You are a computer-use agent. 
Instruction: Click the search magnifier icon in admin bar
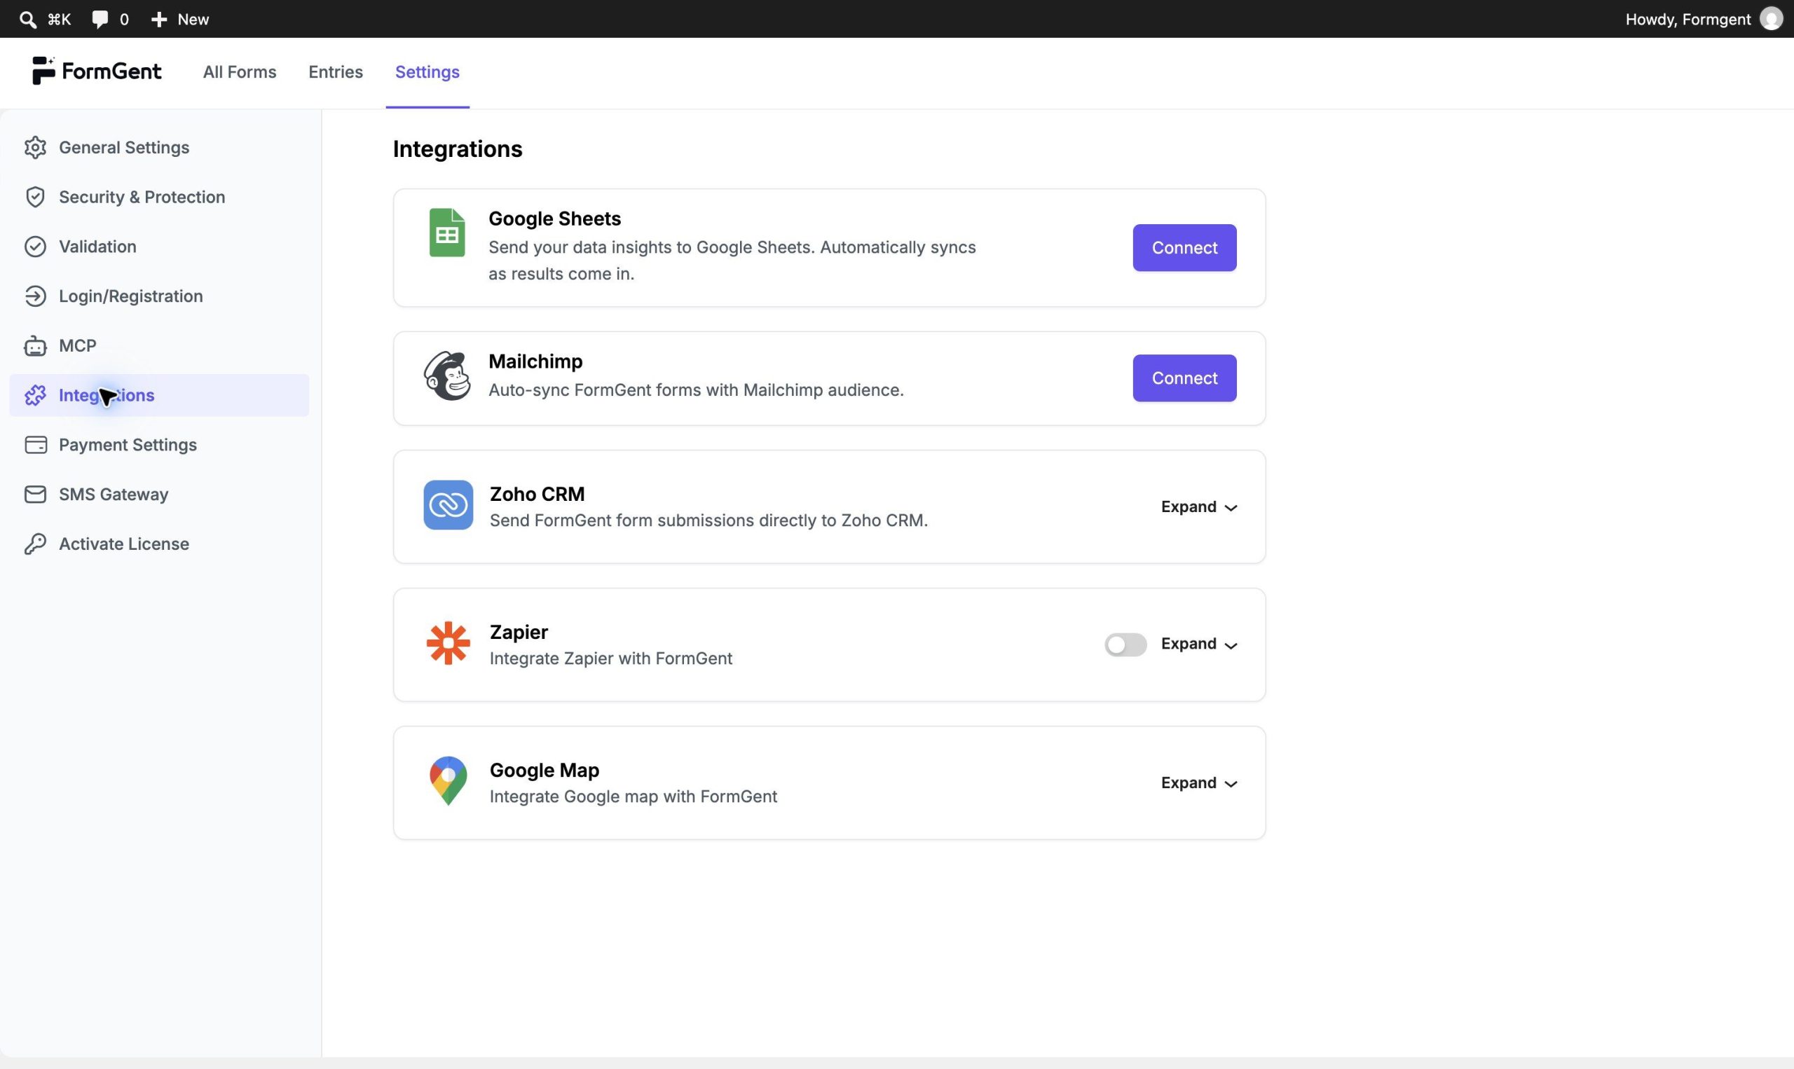[27, 20]
